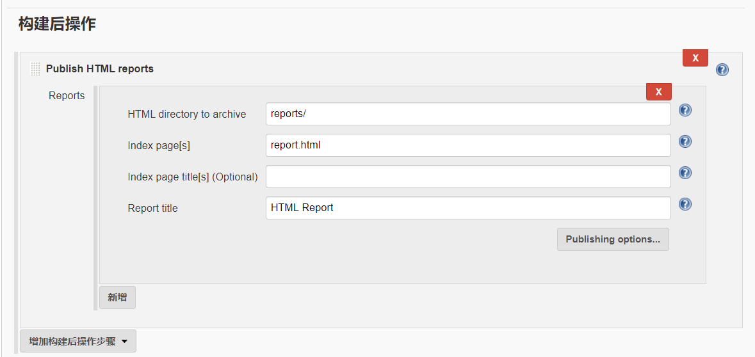The height and width of the screenshot is (357, 755).
Task: Click the Publish HTML reports header text
Action: pos(100,68)
